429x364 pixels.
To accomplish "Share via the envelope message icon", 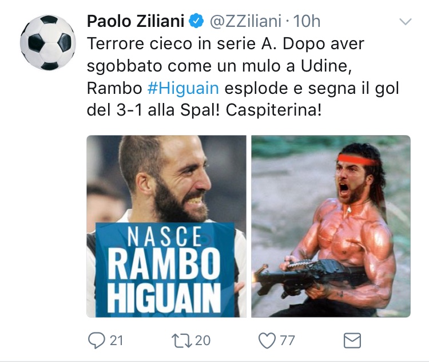I will [x=352, y=341].
